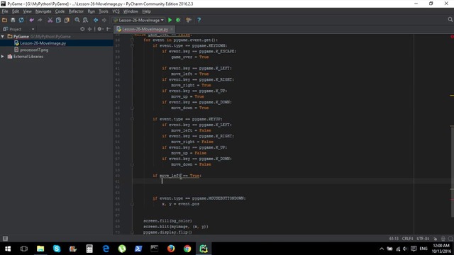Open the File menu

pyautogui.click(x=5, y=11)
